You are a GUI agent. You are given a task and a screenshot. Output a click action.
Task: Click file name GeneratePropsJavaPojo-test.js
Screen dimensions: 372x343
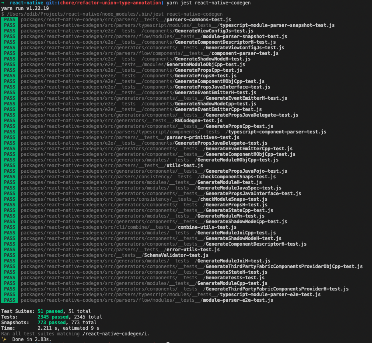coord(246,171)
